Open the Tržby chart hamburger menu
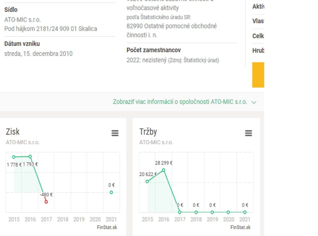Image resolution: width=318 pixels, height=236 pixels. coord(248,133)
